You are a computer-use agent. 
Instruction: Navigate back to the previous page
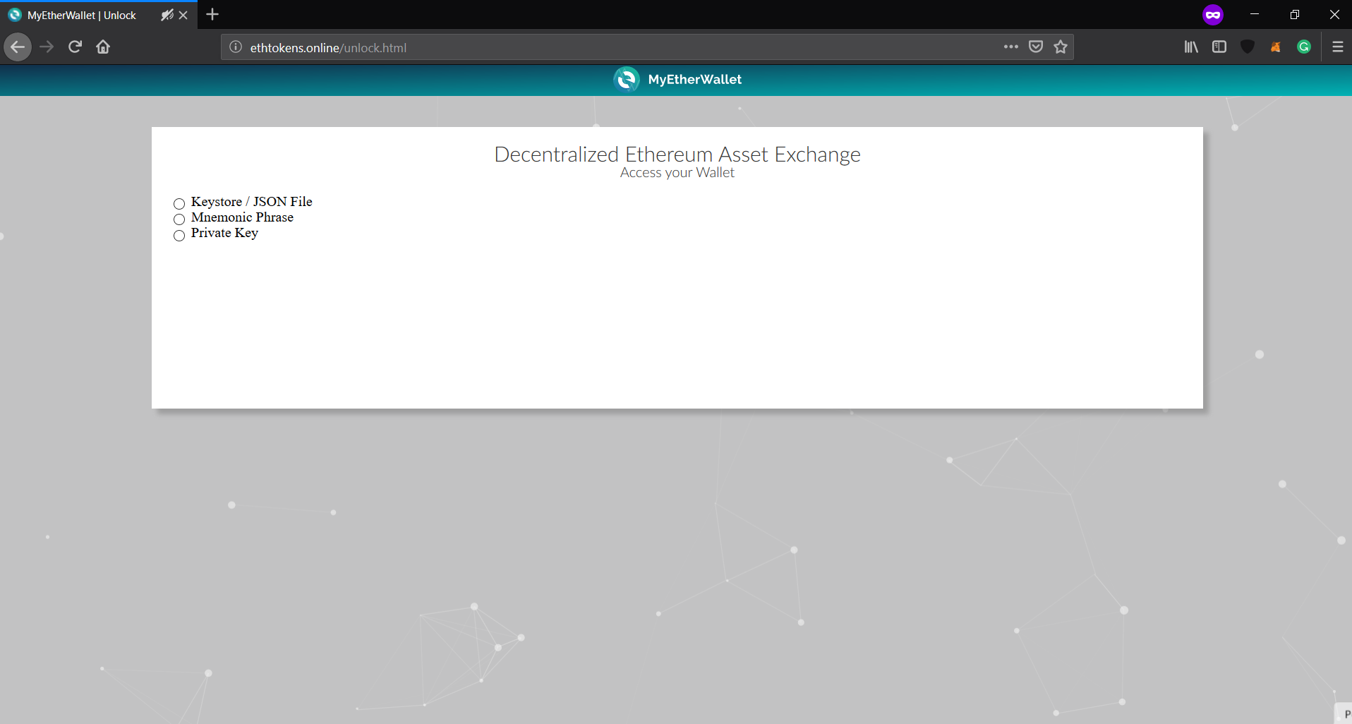pyautogui.click(x=18, y=47)
